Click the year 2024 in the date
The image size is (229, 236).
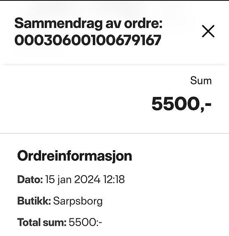(x=87, y=179)
